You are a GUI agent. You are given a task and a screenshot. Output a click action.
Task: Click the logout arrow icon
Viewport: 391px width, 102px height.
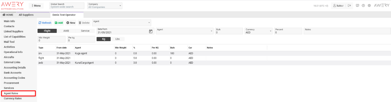tap(349, 5)
